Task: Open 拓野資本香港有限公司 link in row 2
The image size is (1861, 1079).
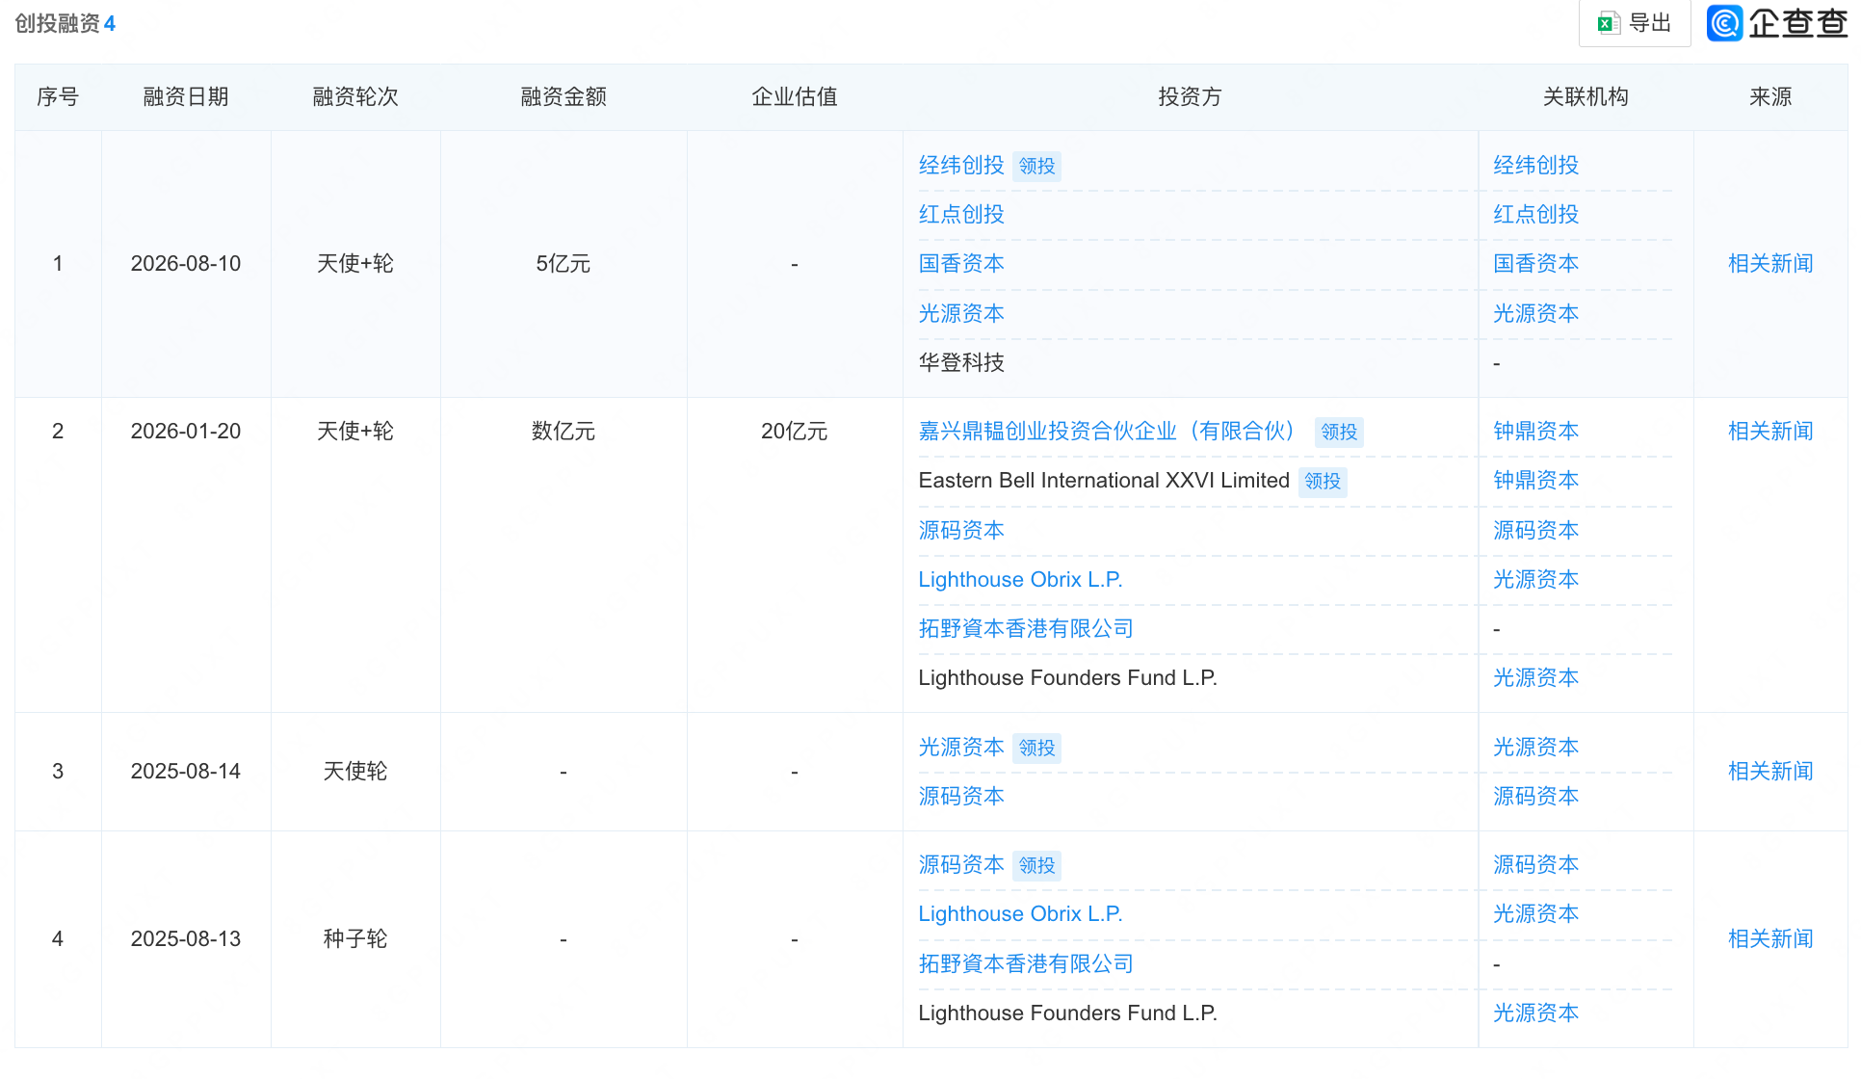Action: pos(1026,629)
